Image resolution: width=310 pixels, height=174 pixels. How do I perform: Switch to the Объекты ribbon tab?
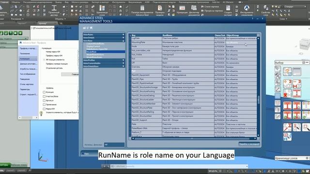click(15, 2)
